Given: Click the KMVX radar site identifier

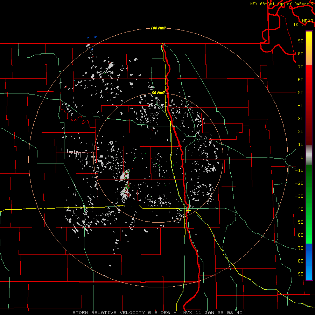Looking at the screenshot, I should point(186,313).
